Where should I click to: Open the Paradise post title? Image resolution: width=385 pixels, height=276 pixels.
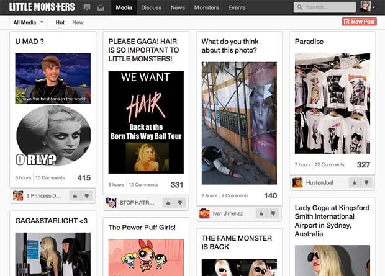coord(309,42)
